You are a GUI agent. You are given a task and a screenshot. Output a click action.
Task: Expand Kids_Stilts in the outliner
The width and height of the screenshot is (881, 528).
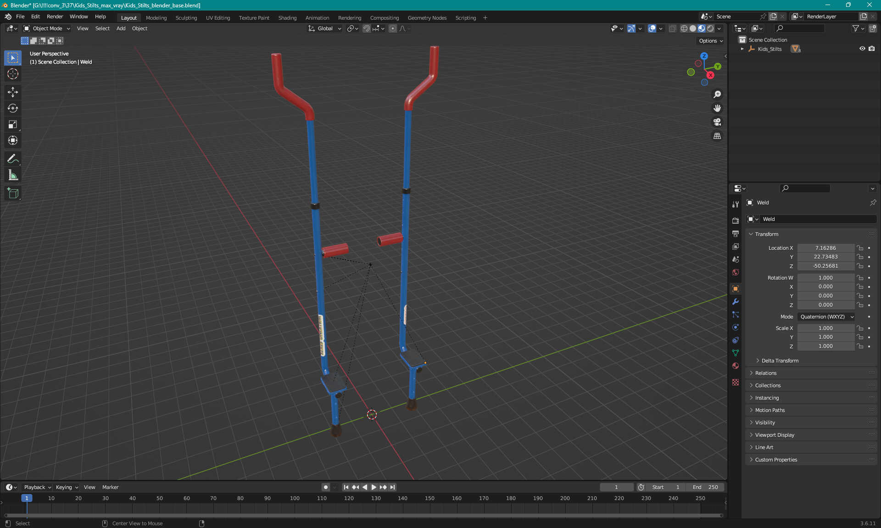point(742,49)
